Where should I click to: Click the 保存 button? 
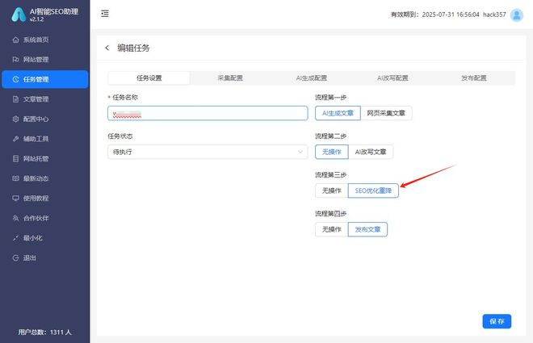(497, 321)
